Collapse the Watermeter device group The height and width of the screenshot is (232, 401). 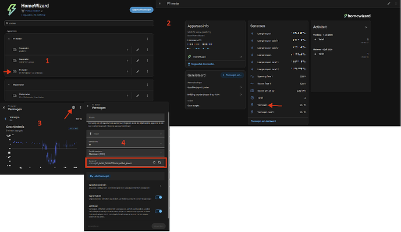point(9,85)
